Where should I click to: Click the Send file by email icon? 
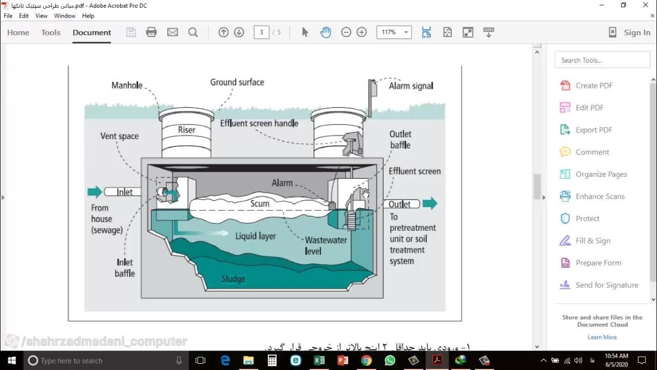pyautogui.click(x=172, y=32)
